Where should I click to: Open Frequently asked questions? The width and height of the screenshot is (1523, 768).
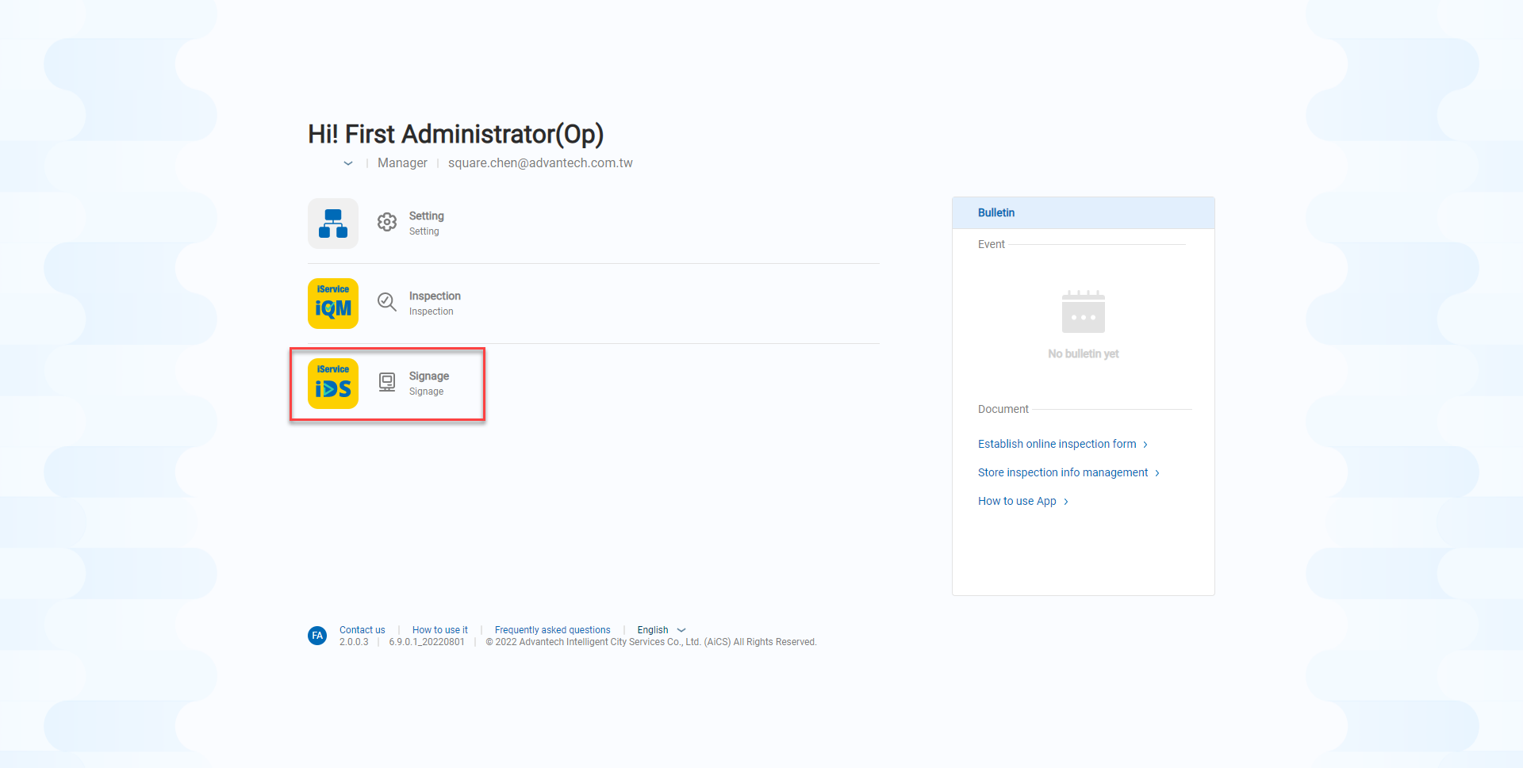click(x=553, y=630)
